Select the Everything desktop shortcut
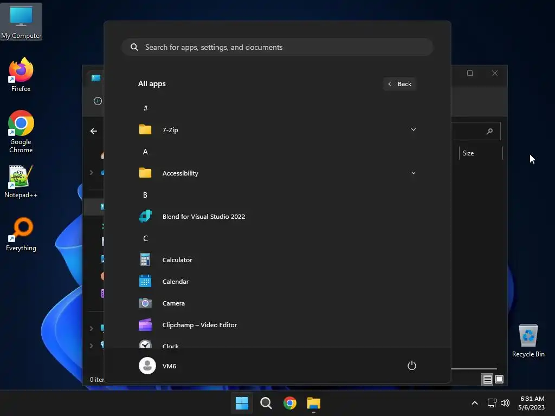This screenshot has width=555, height=416. tap(21, 234)
